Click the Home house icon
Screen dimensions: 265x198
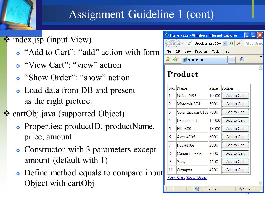242,59
